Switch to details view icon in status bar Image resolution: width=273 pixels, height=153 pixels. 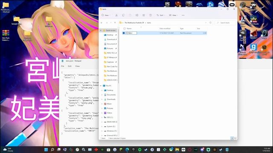tap(232, 138)
